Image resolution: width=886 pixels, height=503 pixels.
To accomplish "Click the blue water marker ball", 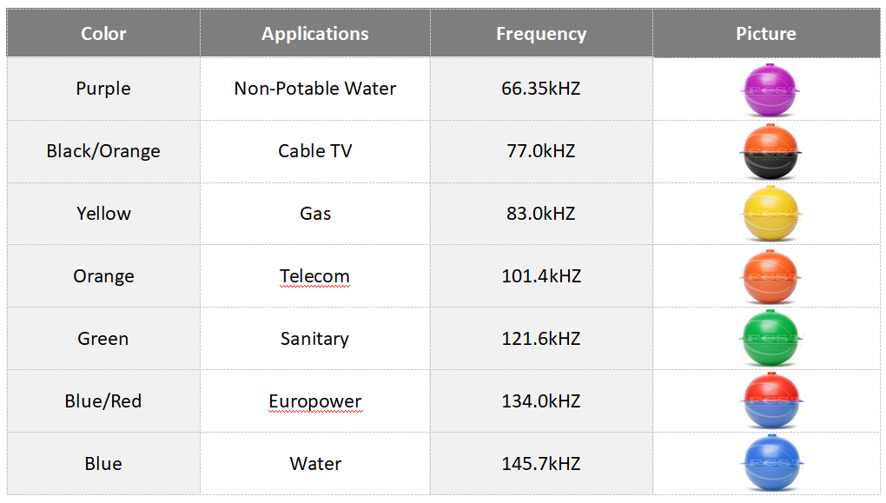I will [x=771, y=464].
